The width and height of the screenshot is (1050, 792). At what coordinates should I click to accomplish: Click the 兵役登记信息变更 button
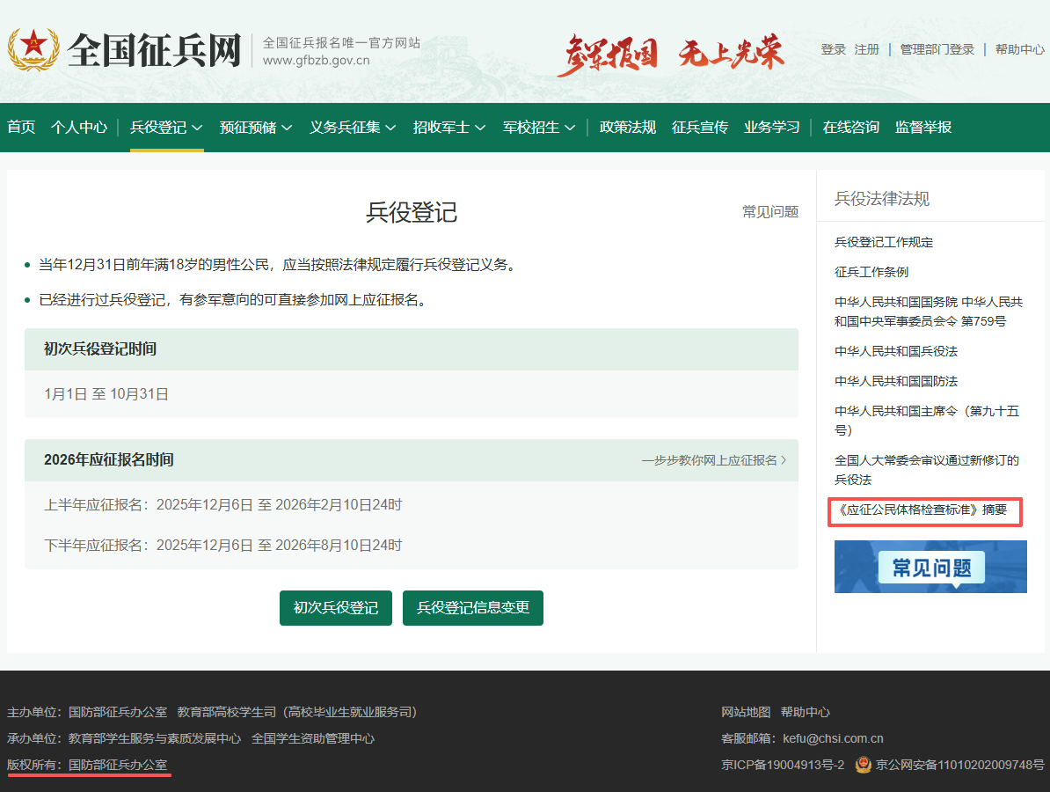tap(473, 608)
